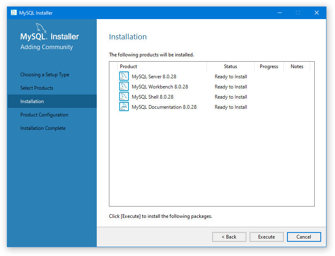Go back with the Back button
335x256 pixels.
tap(229, 237)
